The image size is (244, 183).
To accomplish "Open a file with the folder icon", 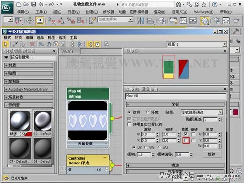I will pyautogui.click(x=26, y=4).
